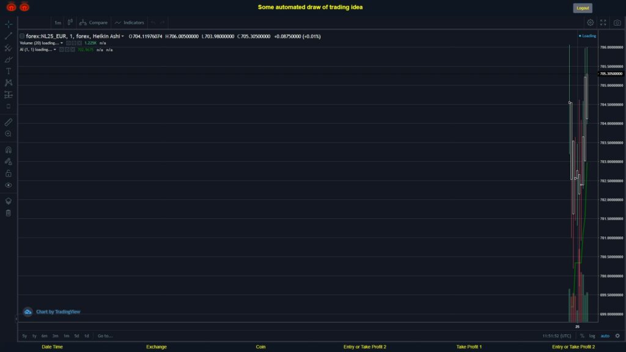Enter fullscreen mode

[x=603, y=23]
